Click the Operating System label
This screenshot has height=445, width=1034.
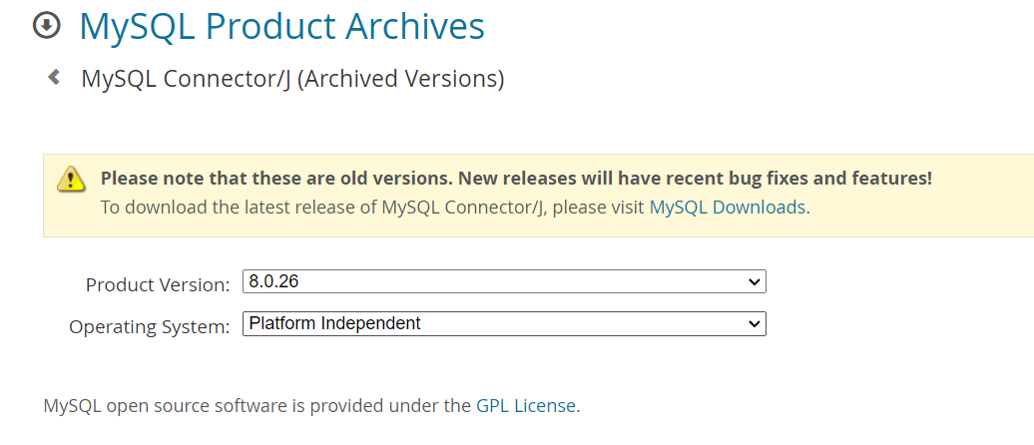(150, 326)
